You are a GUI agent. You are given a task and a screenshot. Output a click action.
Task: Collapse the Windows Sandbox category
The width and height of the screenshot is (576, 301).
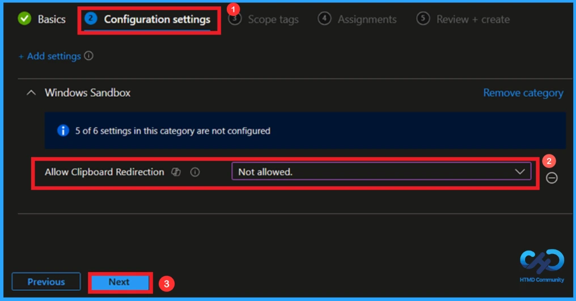click(x=31, y=93)
